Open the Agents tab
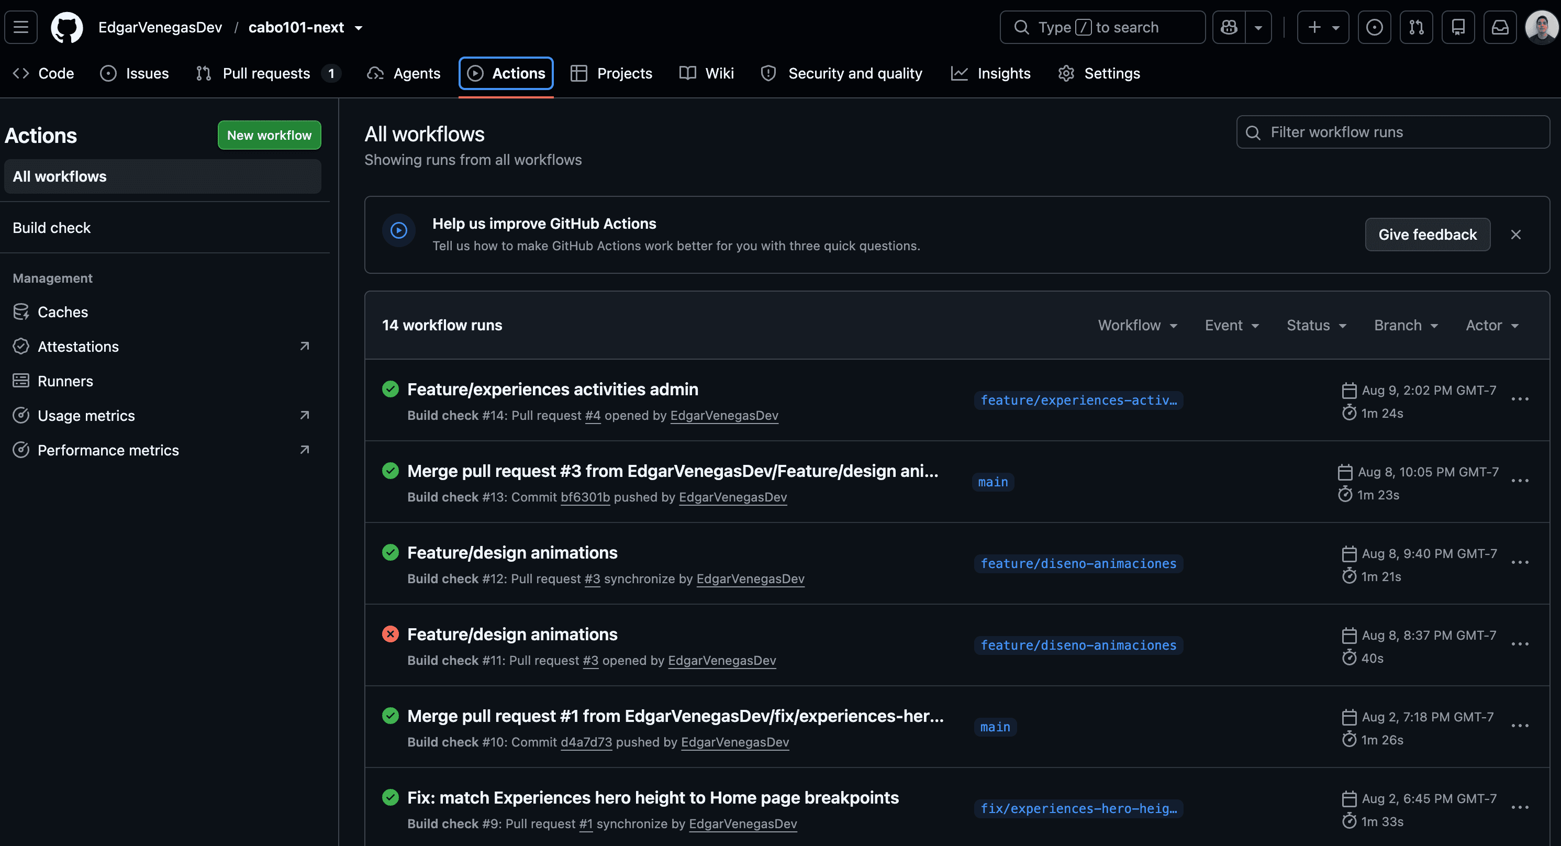The height and width of the screenshot is (846, 1561). (x=404, y=73)
